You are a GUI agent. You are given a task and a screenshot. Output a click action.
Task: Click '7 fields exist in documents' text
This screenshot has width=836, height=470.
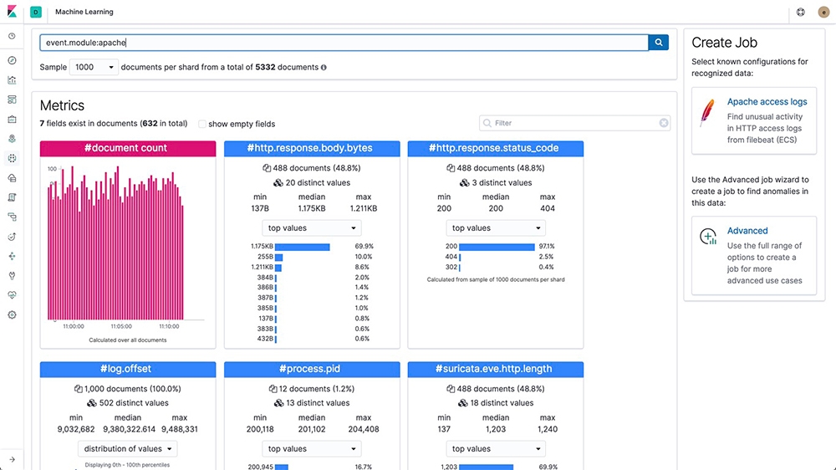click(x=89, y=124)
